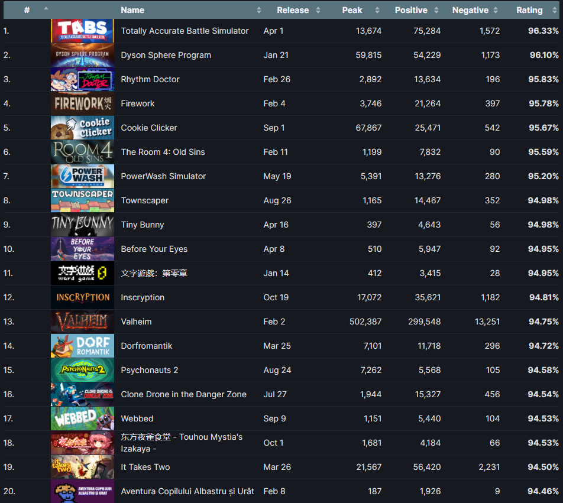563x503 pixels.
Task: Select the Valheim game thumbnail
Action: tap(82, 322)
